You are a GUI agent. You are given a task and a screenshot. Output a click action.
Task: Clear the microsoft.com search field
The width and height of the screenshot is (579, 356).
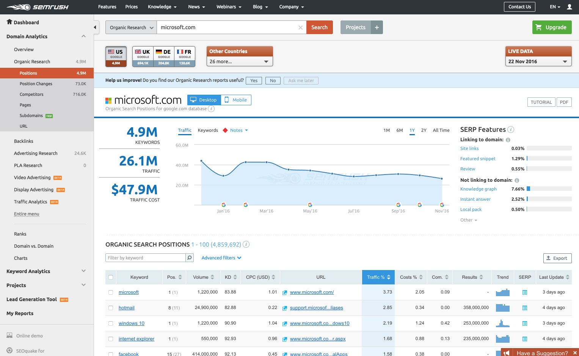[x=300, y=27]
